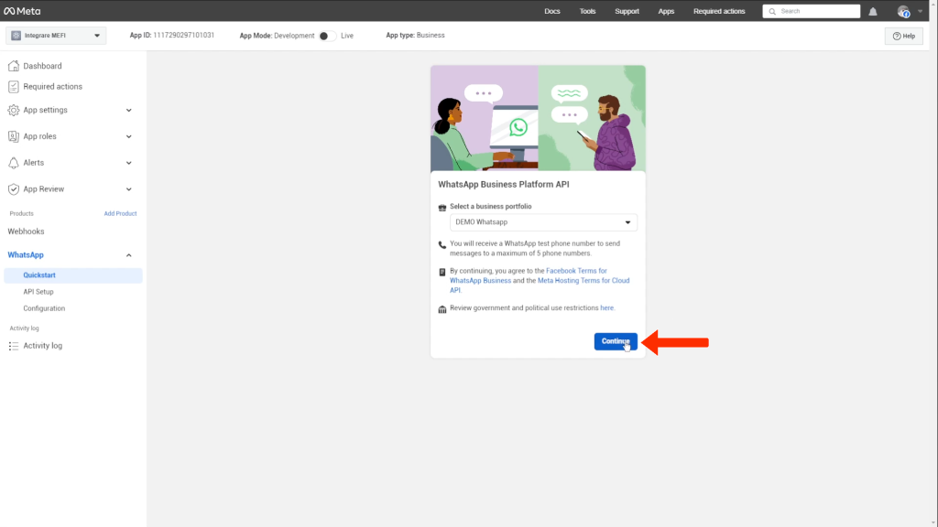
Task: Expand the App Review section
Action: pyautogui.click(x=128, y=188)
